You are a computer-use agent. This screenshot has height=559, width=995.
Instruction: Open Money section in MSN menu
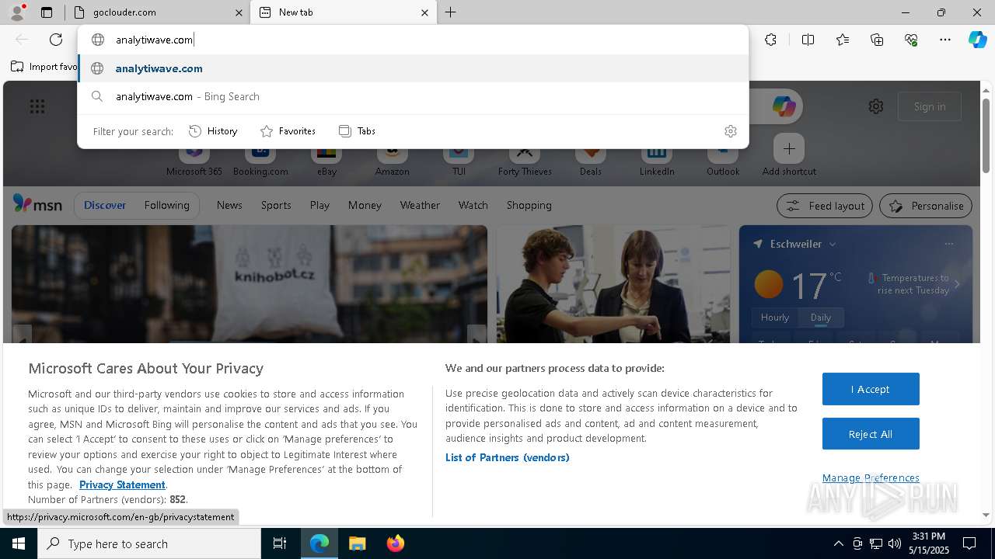click(x=365, y=205)
